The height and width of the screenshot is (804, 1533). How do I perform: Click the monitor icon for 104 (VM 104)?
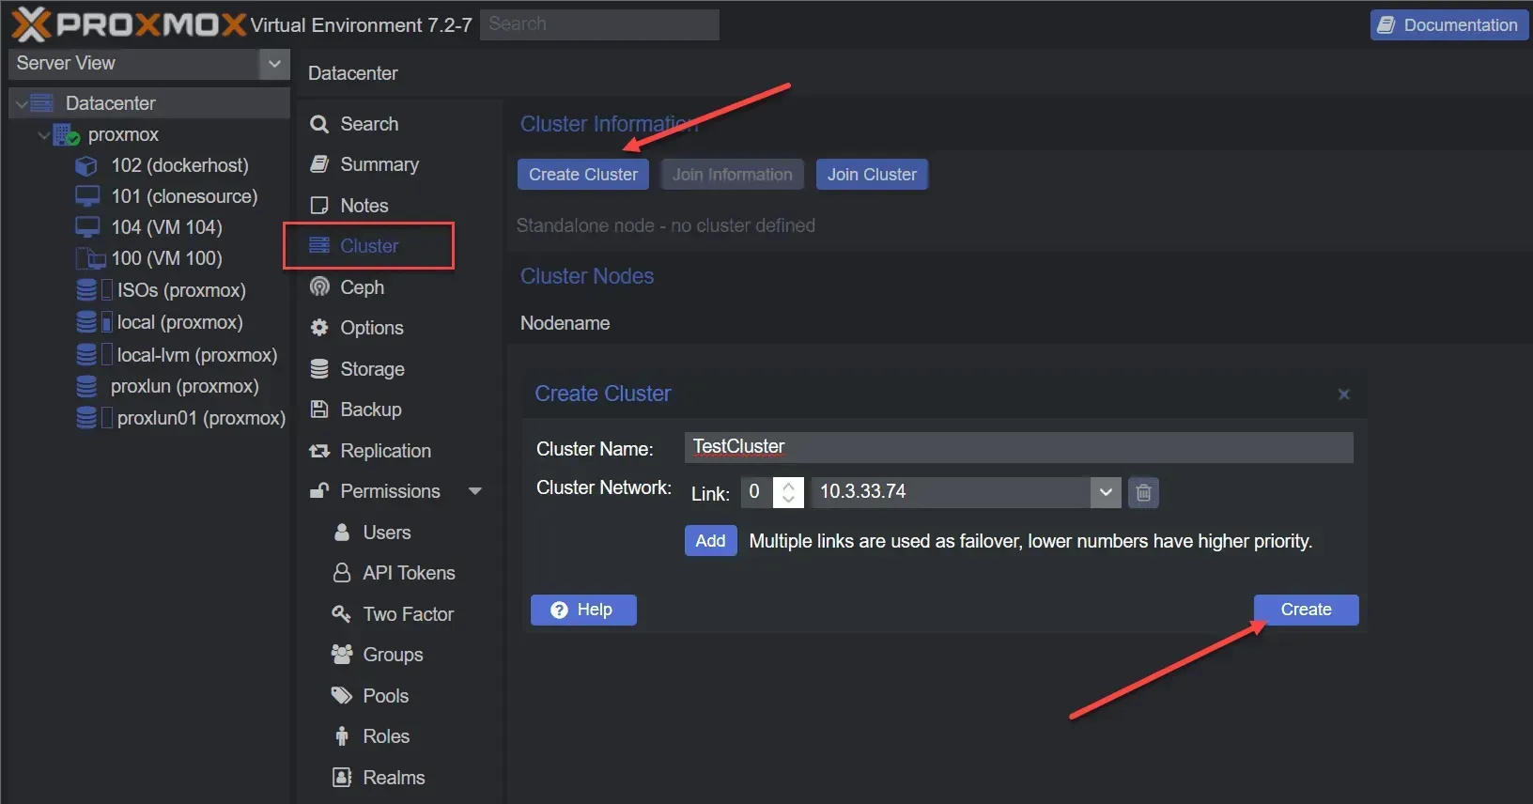(87, 227)
